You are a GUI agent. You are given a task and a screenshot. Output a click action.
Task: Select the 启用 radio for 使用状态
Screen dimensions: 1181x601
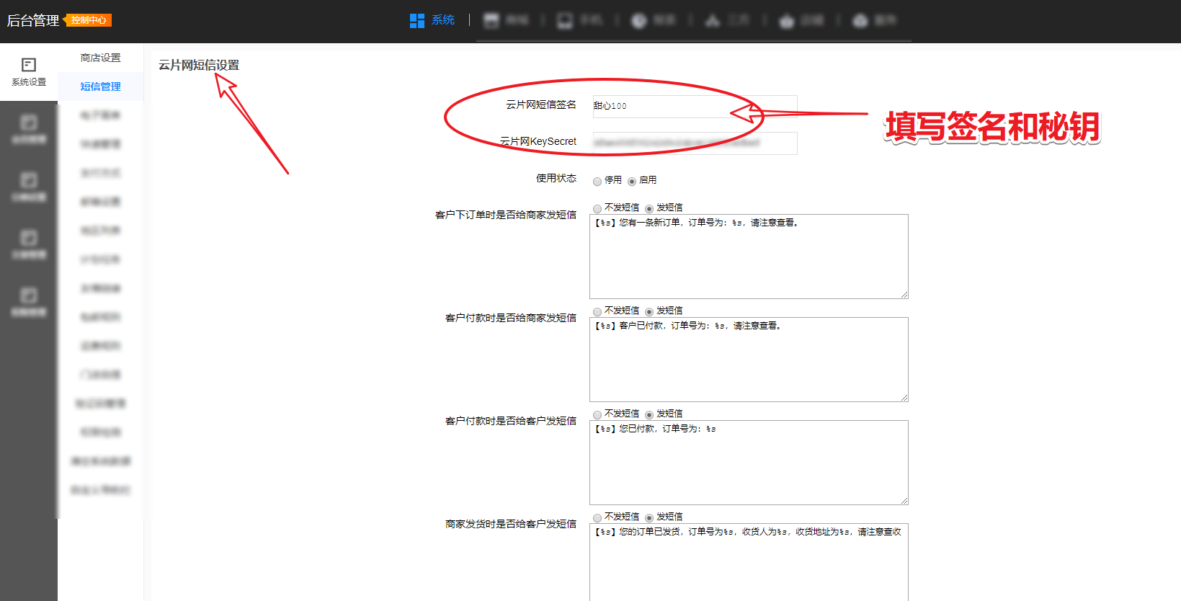[632, 182]
